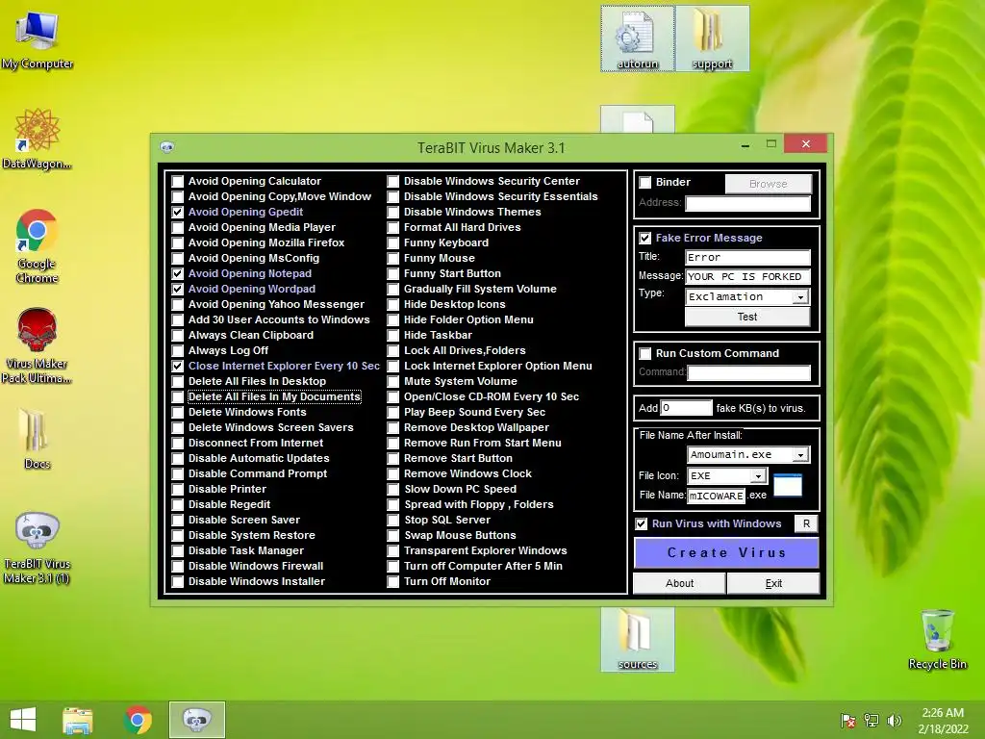The height and width of the screenshot is (739, 985).
Task: Toggle Delete All Files In My Documents
Action: pyautogui.click(x=178, y=397)
